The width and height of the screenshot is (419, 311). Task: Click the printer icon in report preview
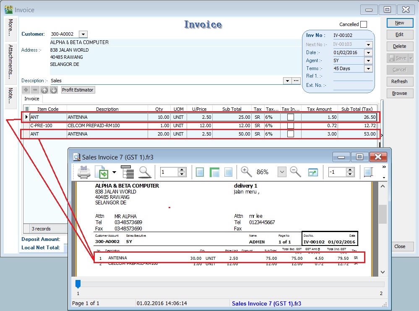(83, 172)
